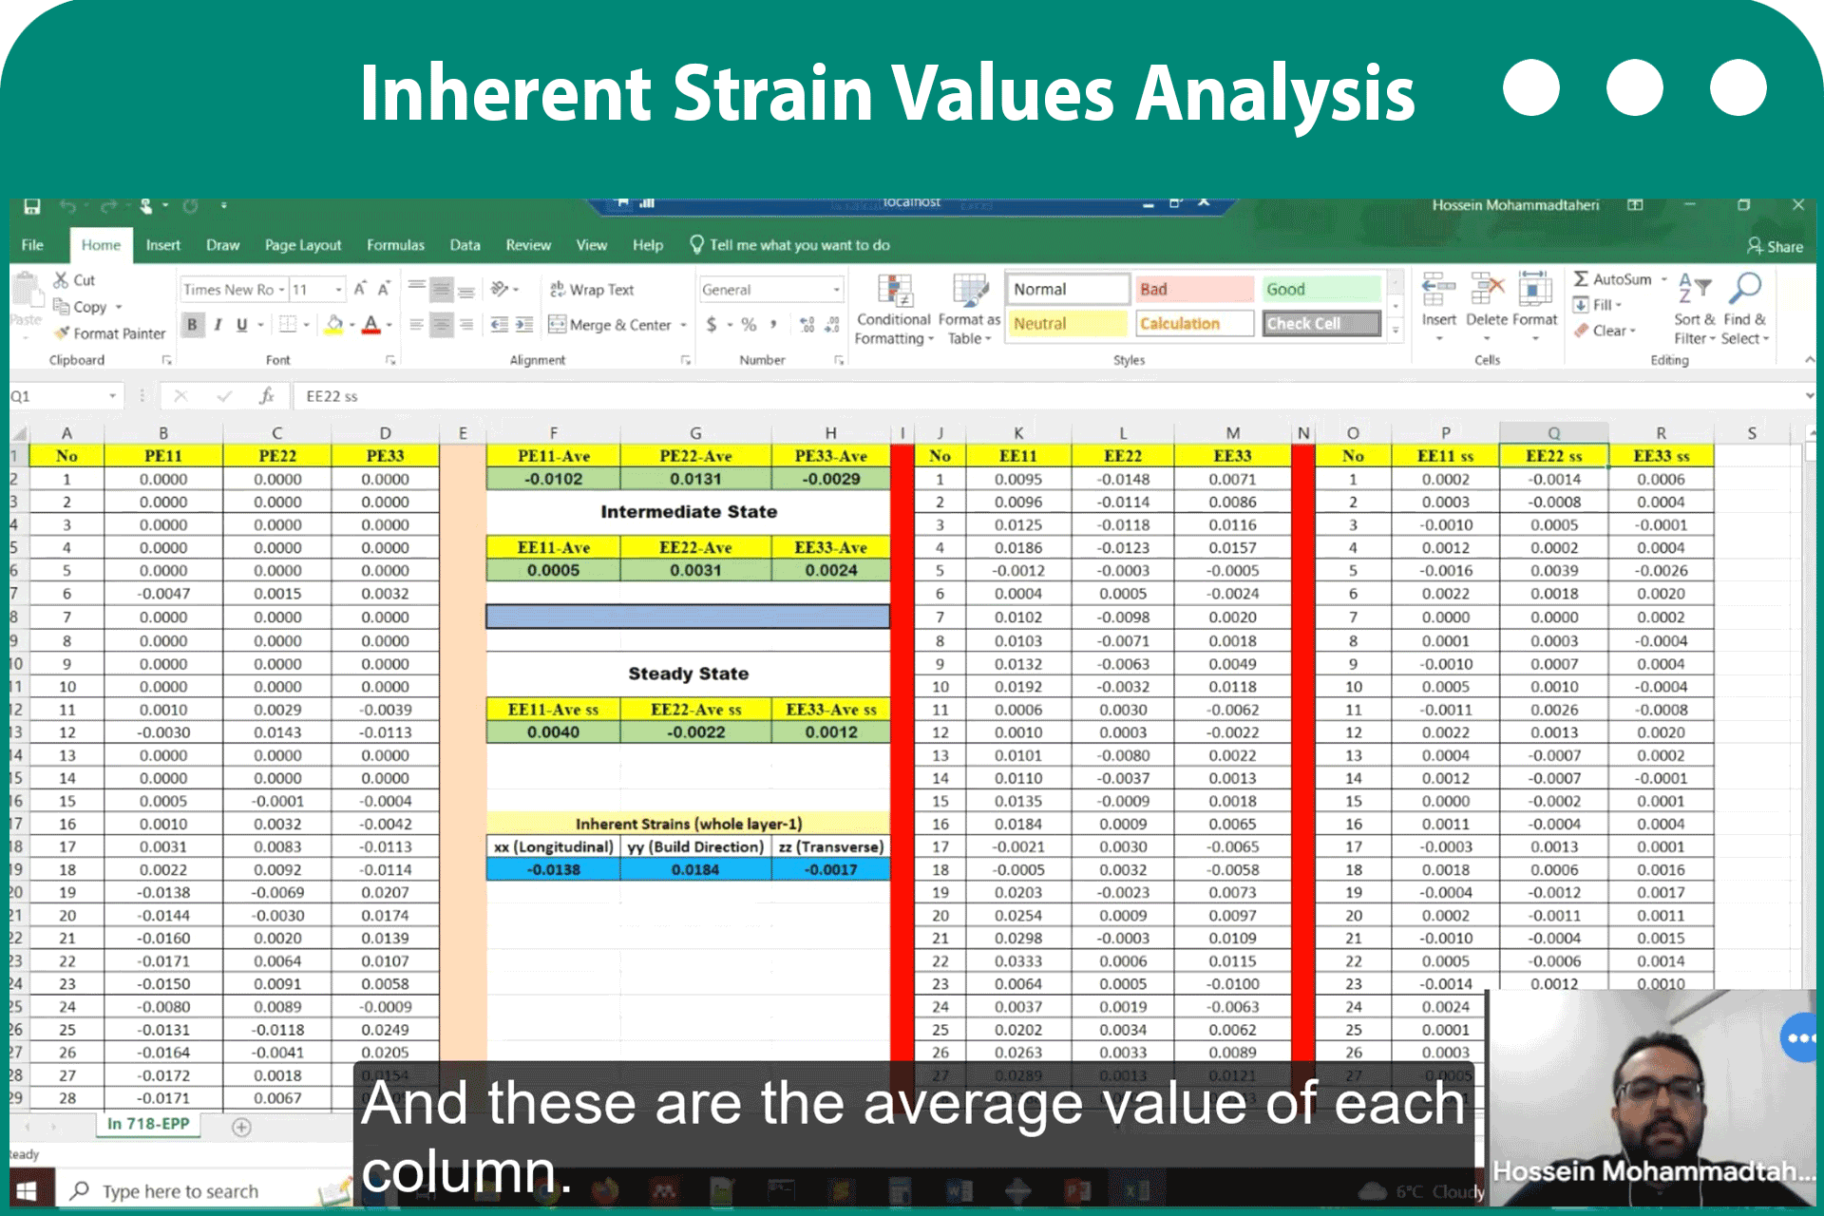Open Sort & Filter menu

coord(1694,309)
